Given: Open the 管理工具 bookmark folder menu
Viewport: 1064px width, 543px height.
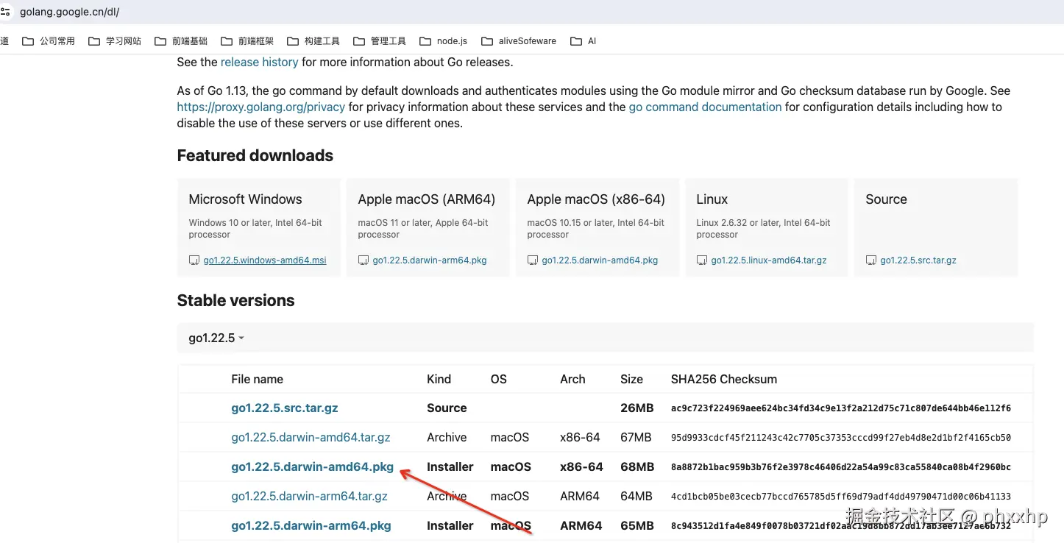Looking at the screenshot, I should 380,41.
